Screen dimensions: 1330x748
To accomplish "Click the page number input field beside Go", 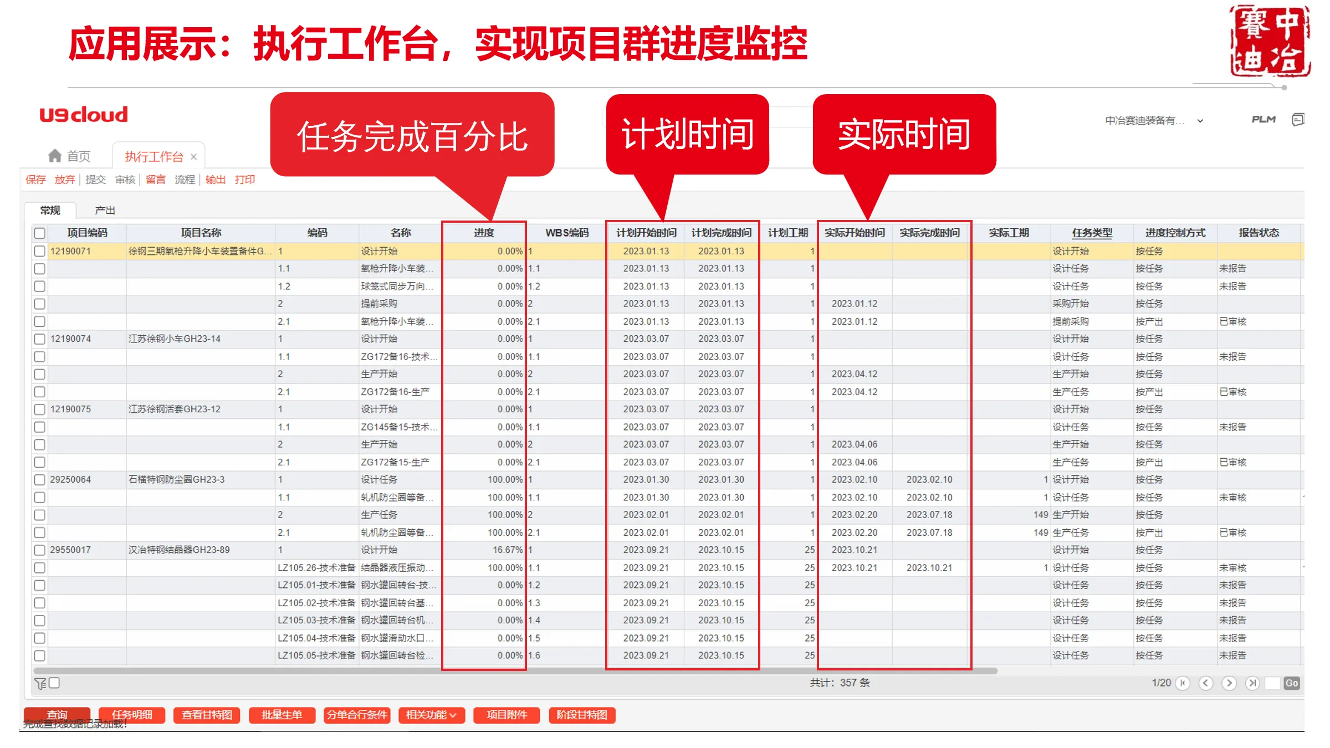I will click(x=1273, y=683).
